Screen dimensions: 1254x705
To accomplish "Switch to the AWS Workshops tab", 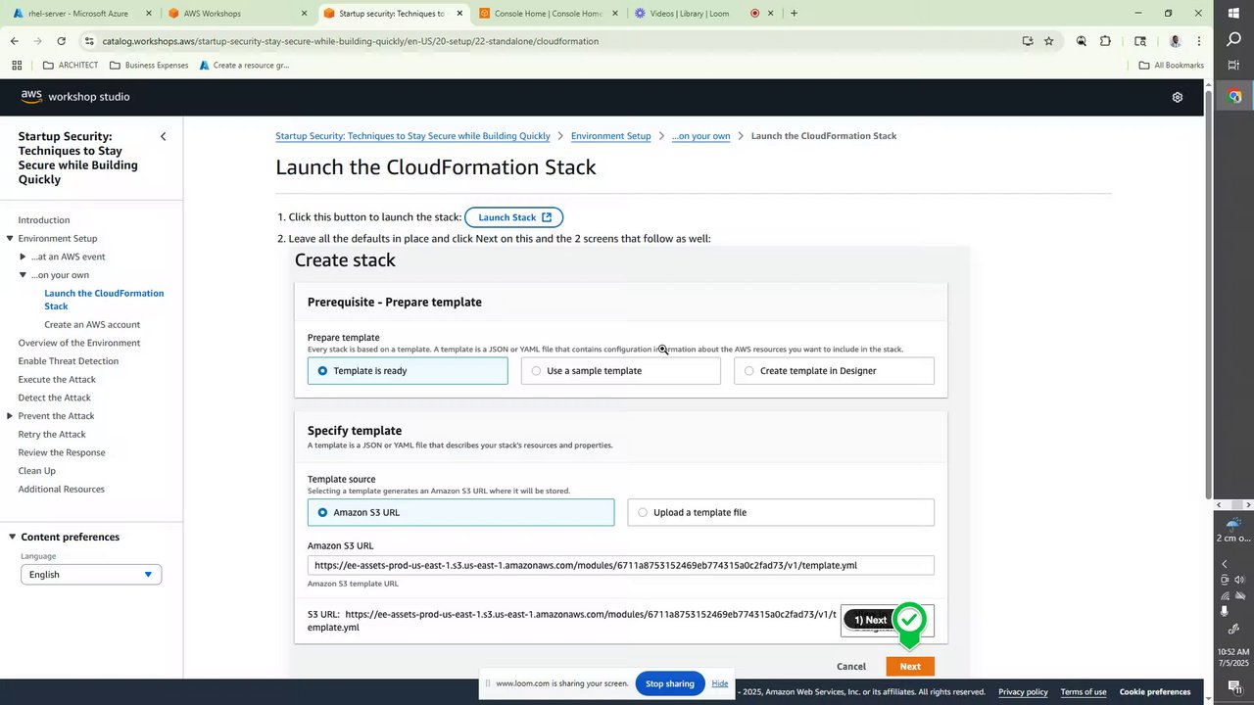I will (x=235, y=14).
